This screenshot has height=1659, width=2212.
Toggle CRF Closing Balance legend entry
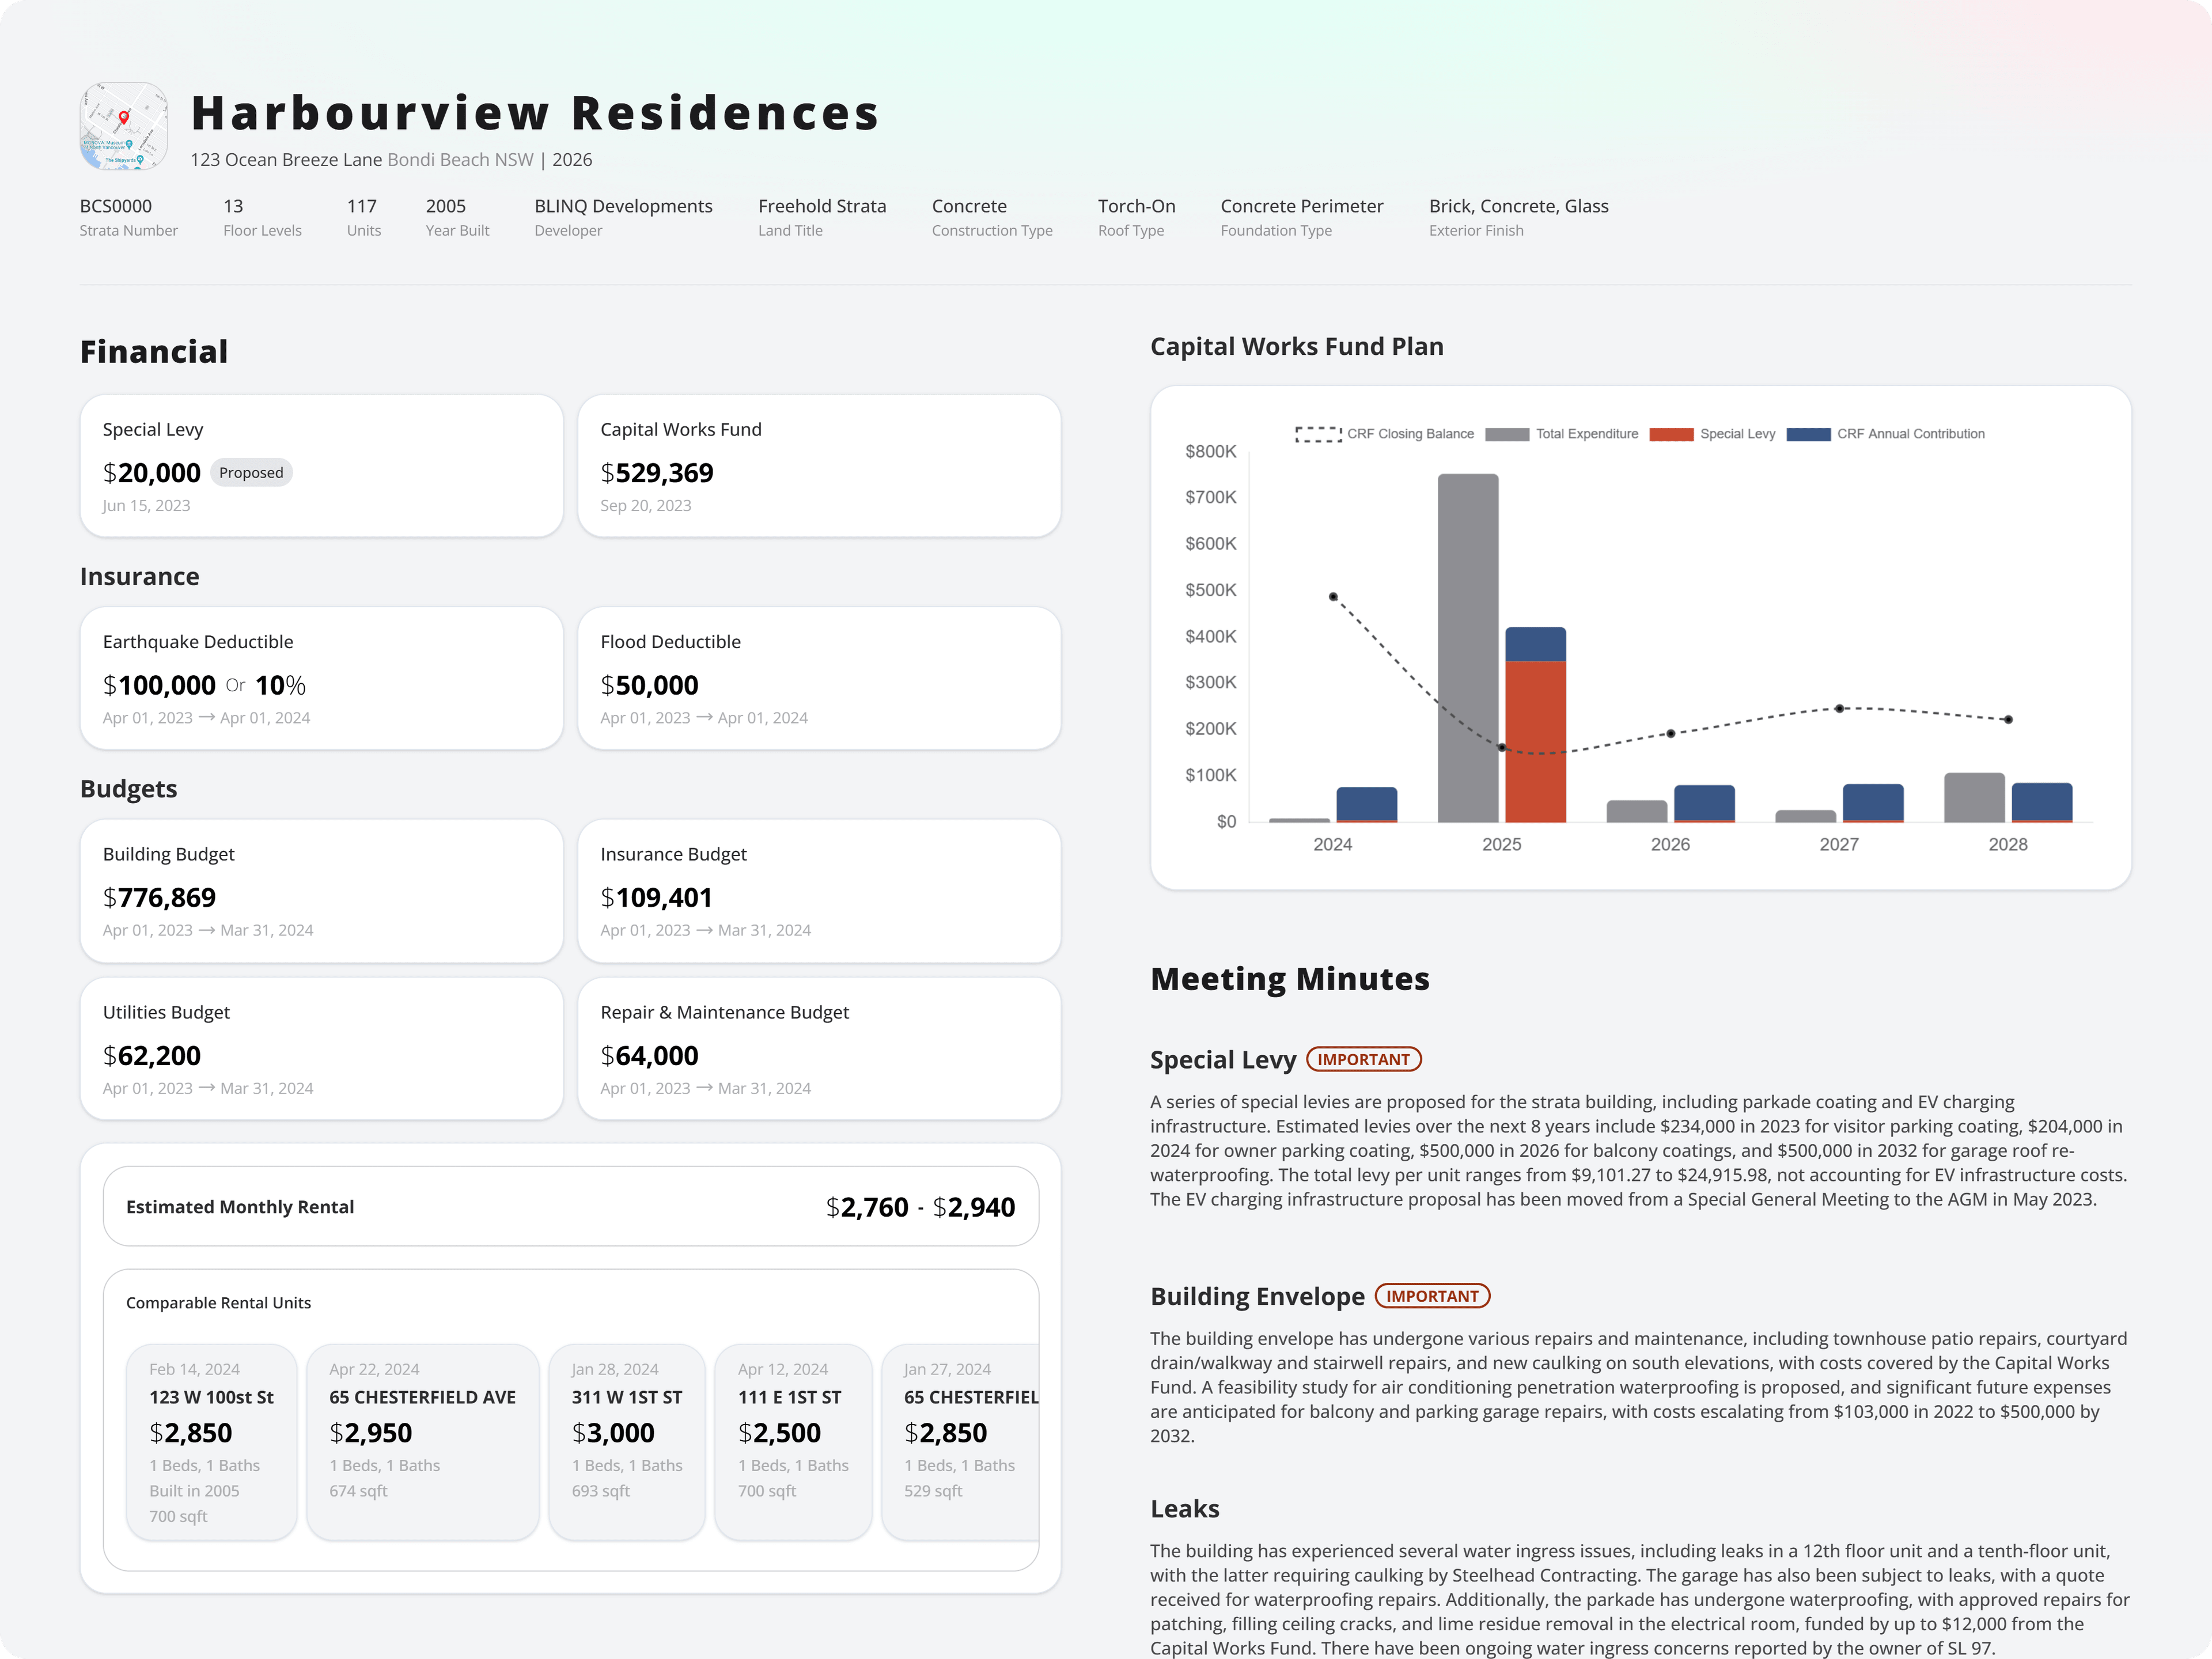pyautogui.click(x=1384, y=434)
